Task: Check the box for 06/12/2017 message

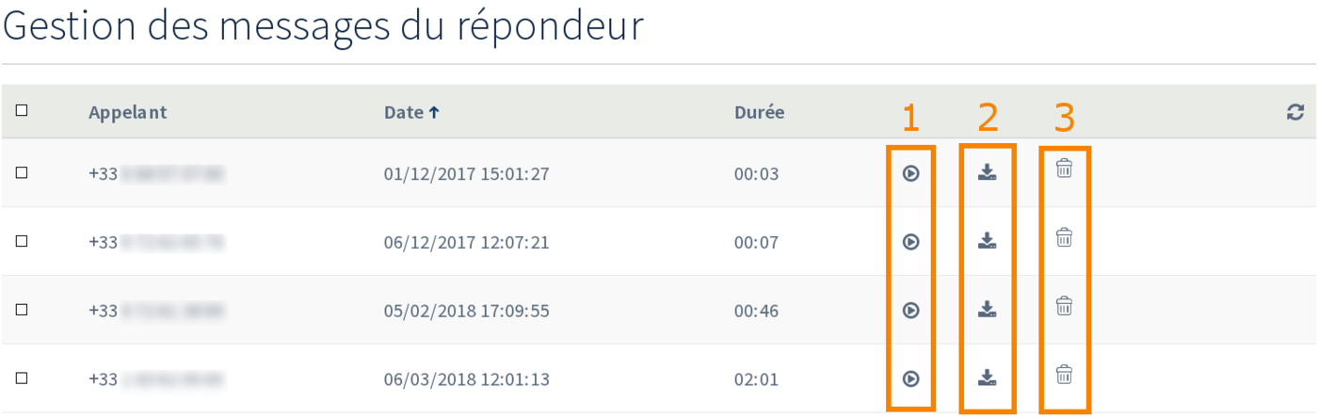Action: pos(22,242)
